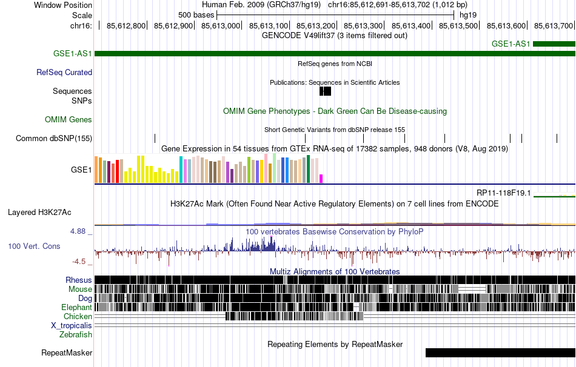Image resolution: width=576 pixels, height=367 pixels.
Task: Click the leftmost Common dbSNP variant tick
Action: (x=155, y=138)
